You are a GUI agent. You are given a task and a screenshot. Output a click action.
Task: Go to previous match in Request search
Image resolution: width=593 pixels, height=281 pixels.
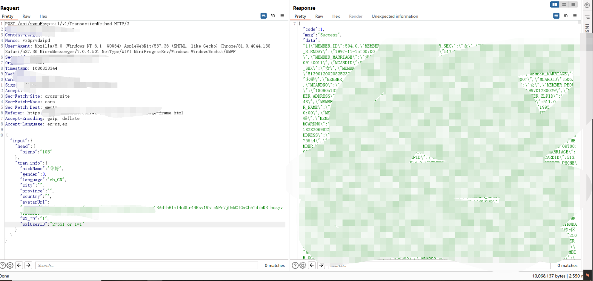(x=19, y=265)
